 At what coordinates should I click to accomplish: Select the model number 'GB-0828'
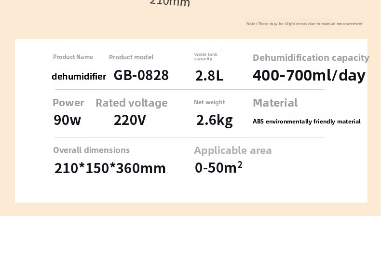[141, 75]
